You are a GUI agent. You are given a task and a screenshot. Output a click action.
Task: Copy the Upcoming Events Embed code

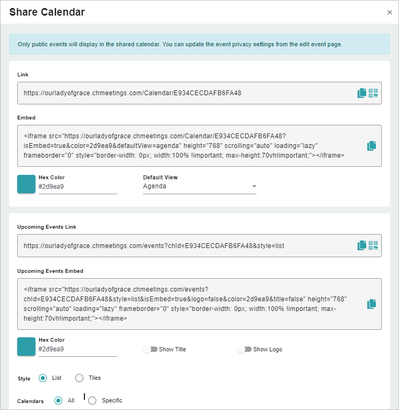point(372,304)
